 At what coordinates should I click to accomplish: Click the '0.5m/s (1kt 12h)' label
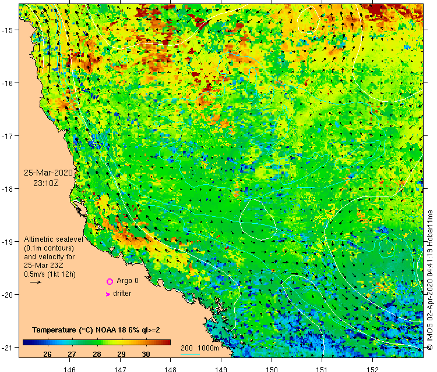50,274
